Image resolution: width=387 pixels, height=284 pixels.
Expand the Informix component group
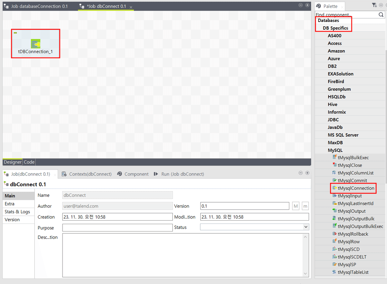pos(337,112)
